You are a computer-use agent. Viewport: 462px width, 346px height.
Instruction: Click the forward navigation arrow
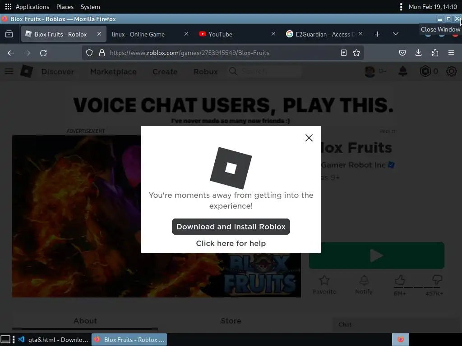[x=27, y=53]
